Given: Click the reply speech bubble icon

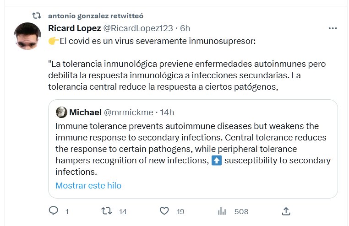Looking at the screenshot, I should point(54,211).
